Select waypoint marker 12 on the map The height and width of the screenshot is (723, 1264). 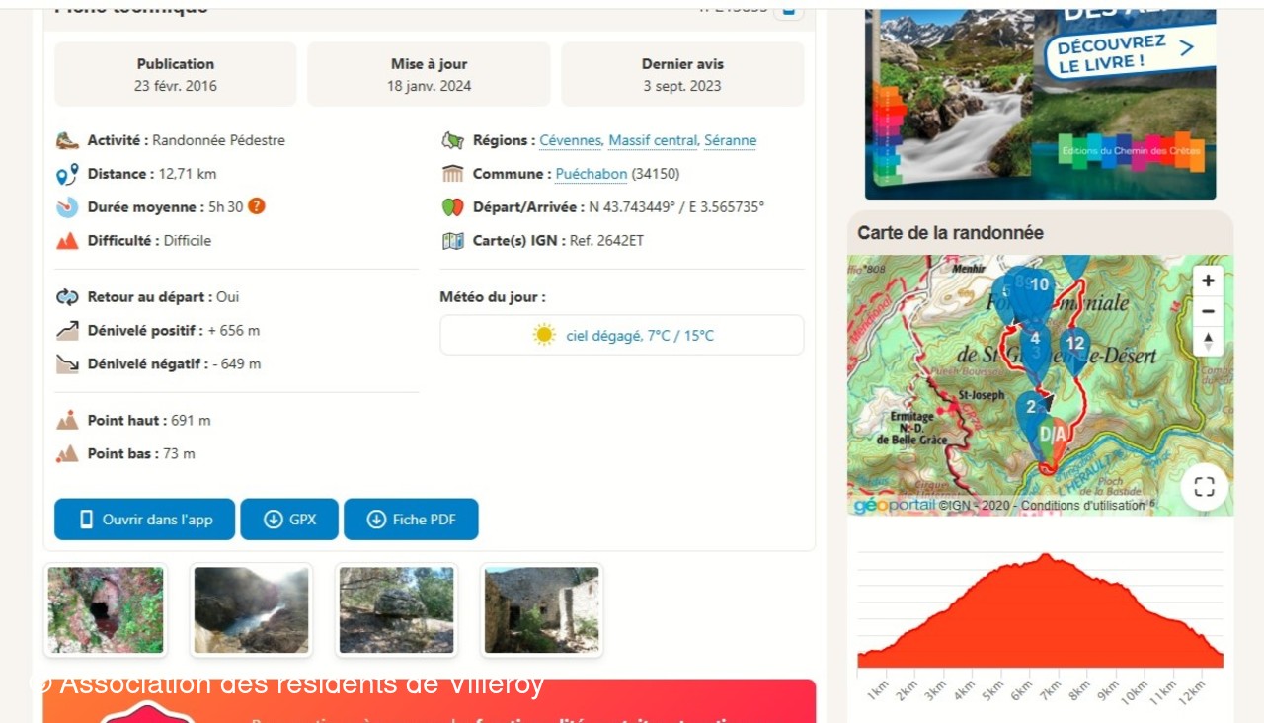[1074, 346]
